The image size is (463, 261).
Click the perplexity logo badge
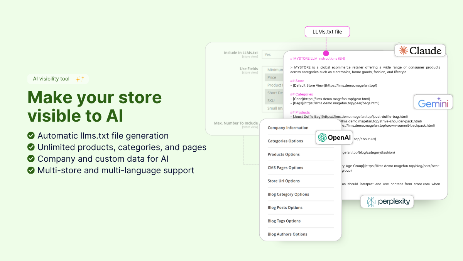coord(387,201)
